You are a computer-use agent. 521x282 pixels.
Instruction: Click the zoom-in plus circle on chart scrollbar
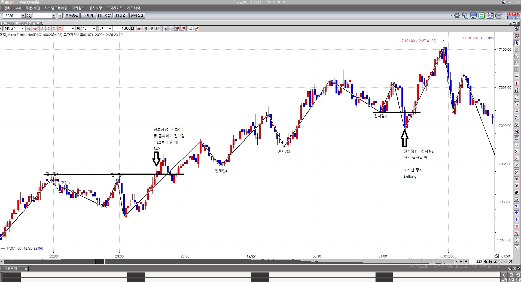coord(495,262)
